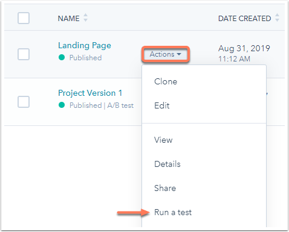
Task: Click the NAME column header text
Action: pyautogui.click(x=69, y=19)
